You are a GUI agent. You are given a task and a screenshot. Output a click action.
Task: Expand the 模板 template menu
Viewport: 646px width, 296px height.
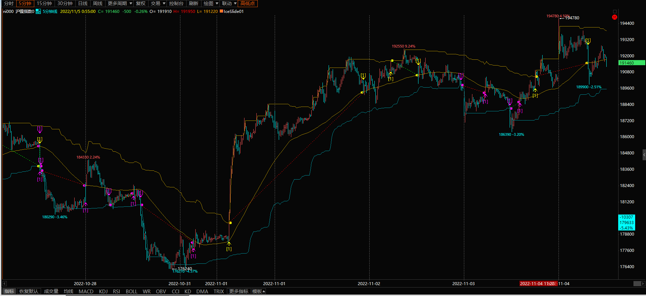[259, 291]
